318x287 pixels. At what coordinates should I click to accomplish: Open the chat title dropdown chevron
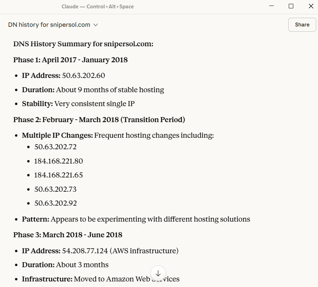[95, 25]
